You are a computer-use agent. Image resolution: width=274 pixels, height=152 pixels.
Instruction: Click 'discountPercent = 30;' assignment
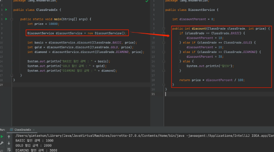click(205, 57)
